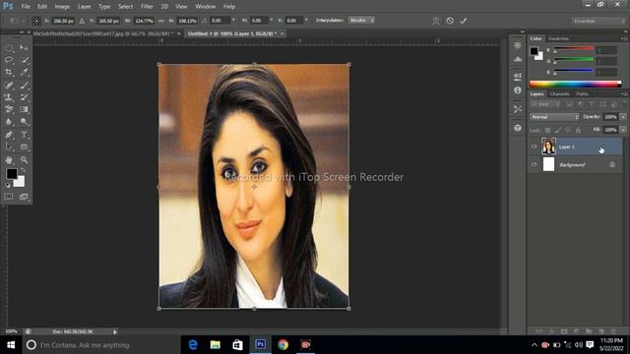
Task: Select the Spot Healing Brush tool
Action: (9, 86)
